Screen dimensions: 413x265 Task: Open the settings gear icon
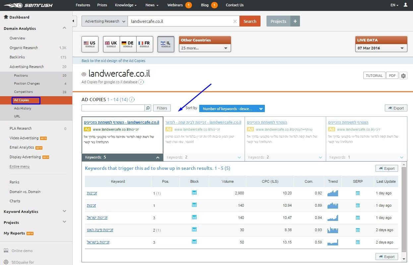click(x=403, y=76)
